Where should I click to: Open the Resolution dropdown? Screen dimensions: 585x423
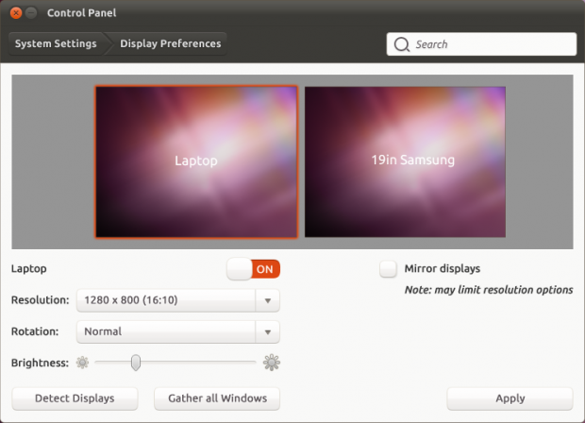(178, 300)
